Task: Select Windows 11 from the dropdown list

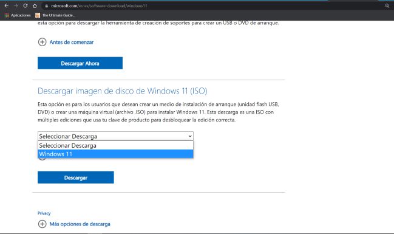Action: [115, 154]
